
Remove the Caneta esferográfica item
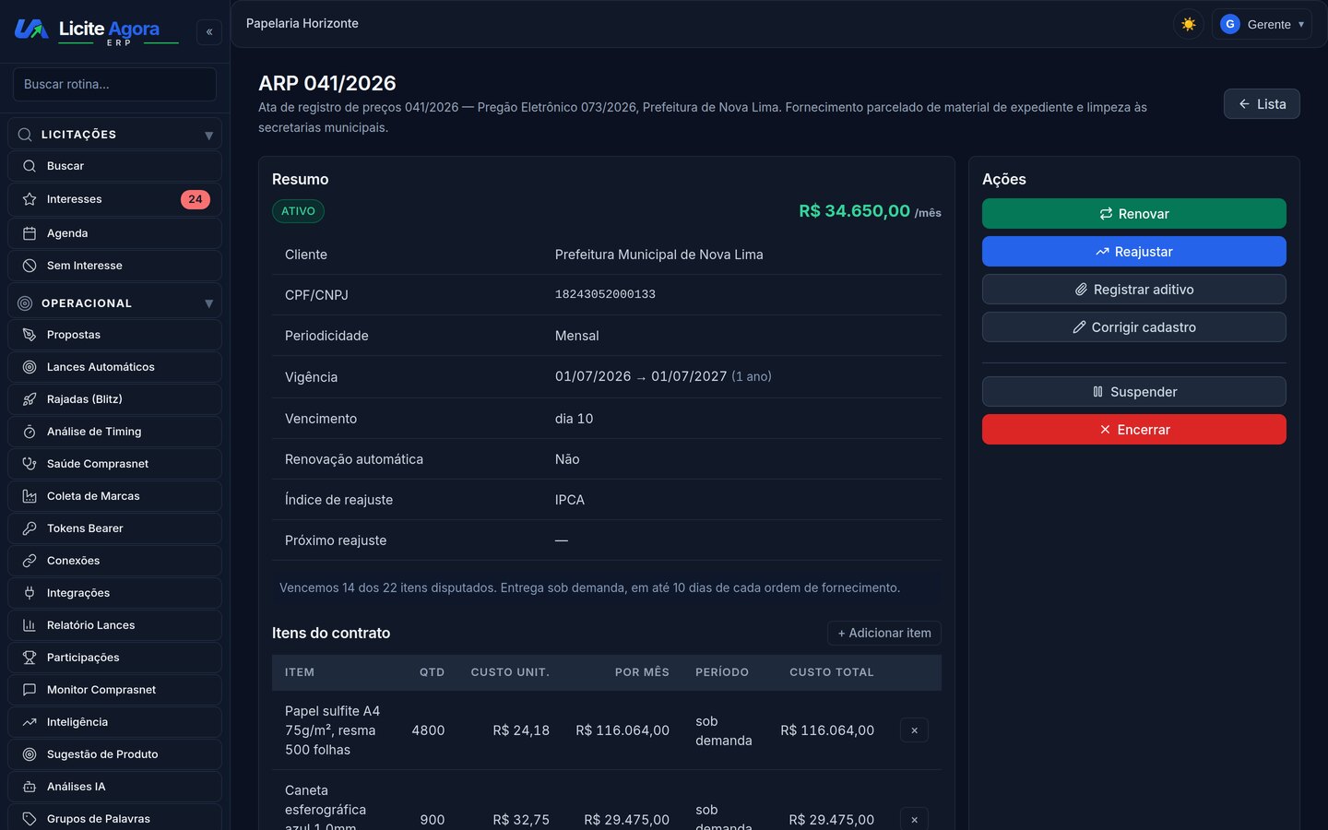coord(914,820)
